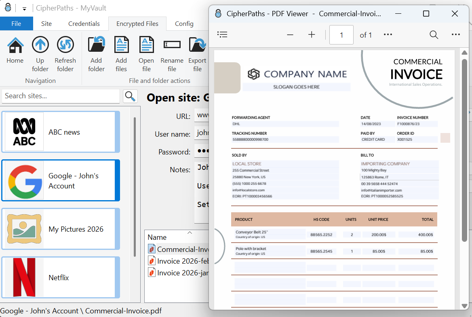Run the Export file action

(198, 54)
